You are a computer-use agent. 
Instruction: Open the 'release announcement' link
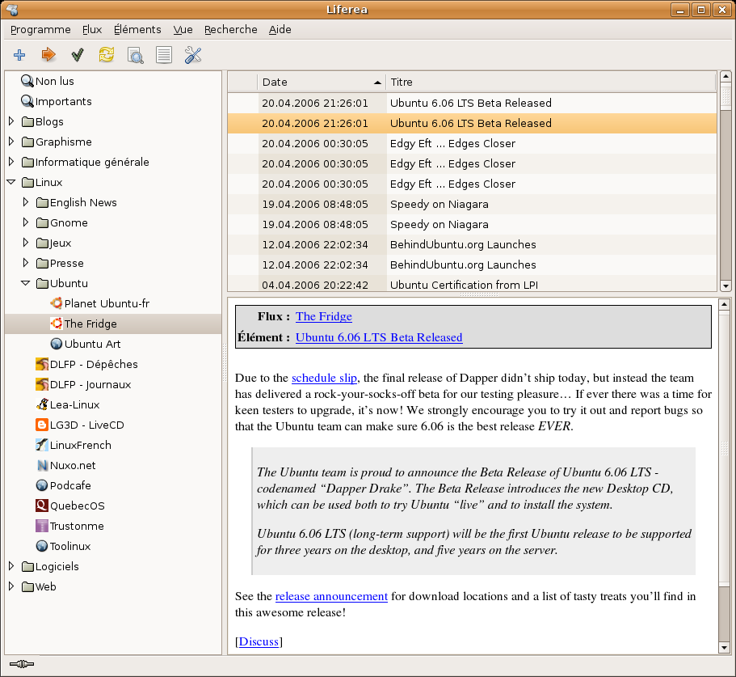(x=331, y=596)
